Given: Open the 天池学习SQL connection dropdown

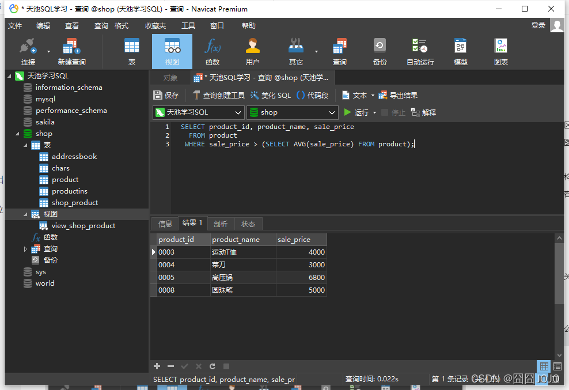Looking at the screenshot, I should tap(198, 112).
